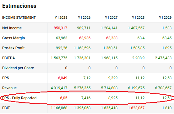Screen dimensions: 174x114
Task: Click Net Income 2029 value 1.533
Action: (167, 28)
